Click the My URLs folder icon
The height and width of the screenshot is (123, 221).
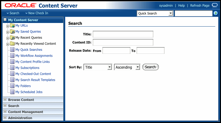tap(12, 26)
